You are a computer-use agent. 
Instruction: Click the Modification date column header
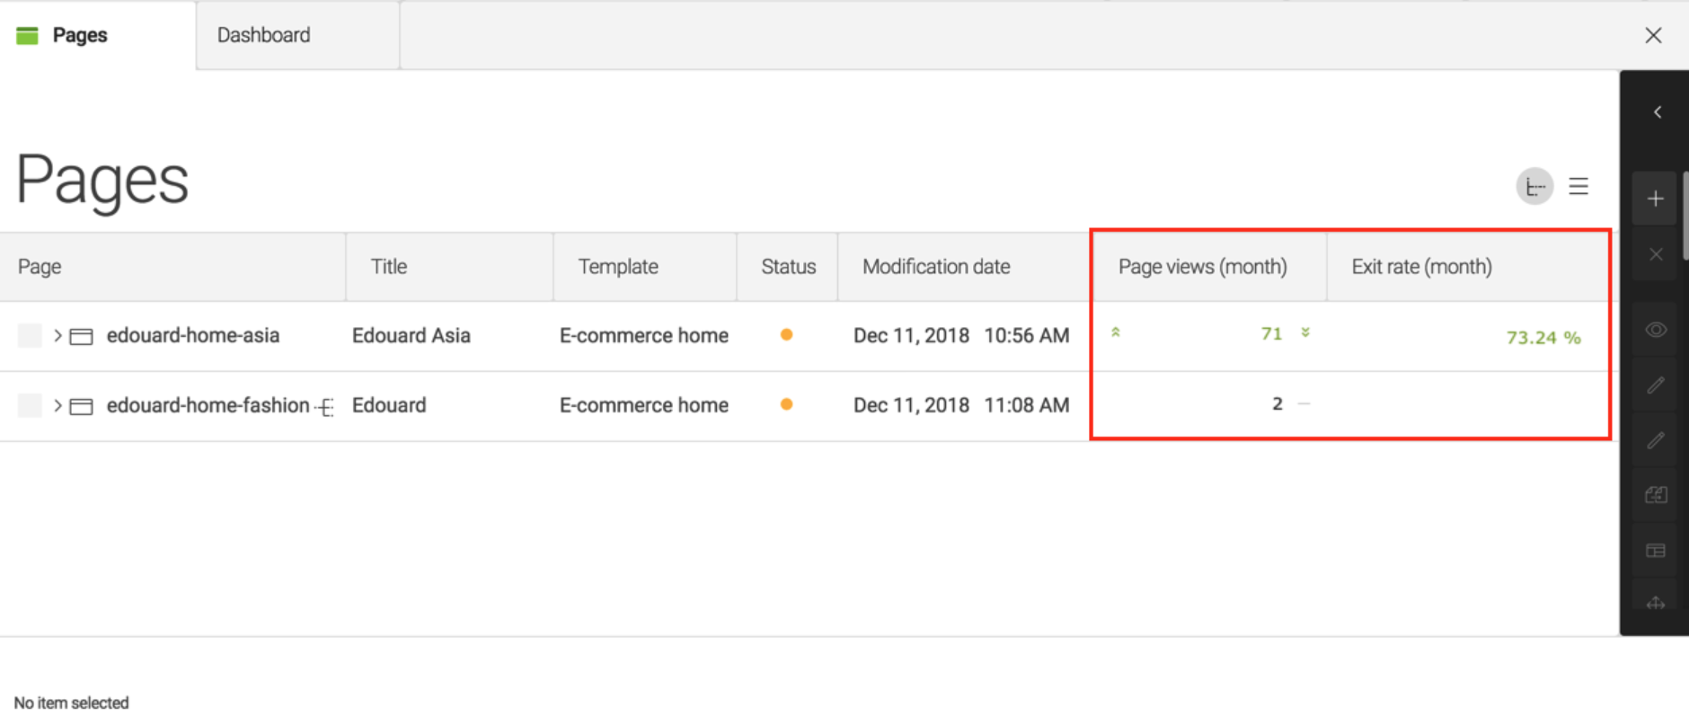click(x=964, y=267)
